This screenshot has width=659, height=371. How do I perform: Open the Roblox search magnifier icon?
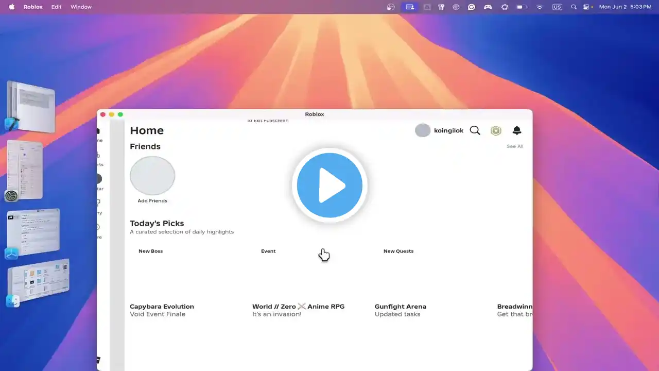pos(475,130)
